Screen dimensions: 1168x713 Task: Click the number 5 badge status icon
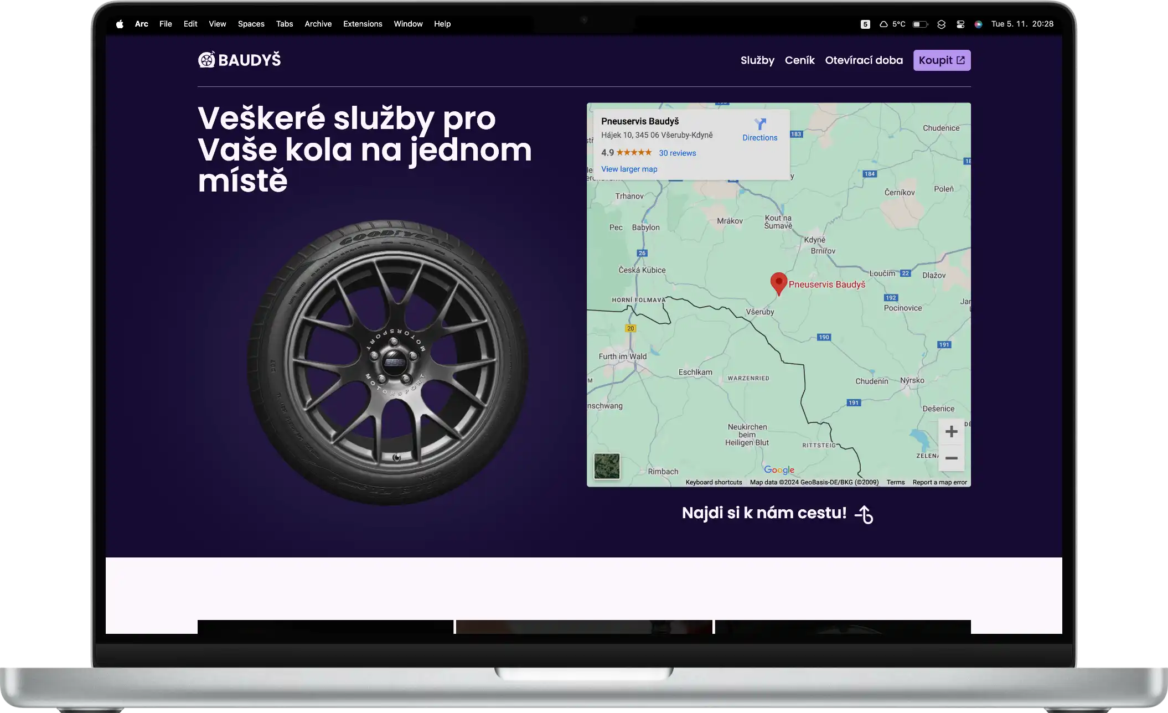(x=865, y=24)
